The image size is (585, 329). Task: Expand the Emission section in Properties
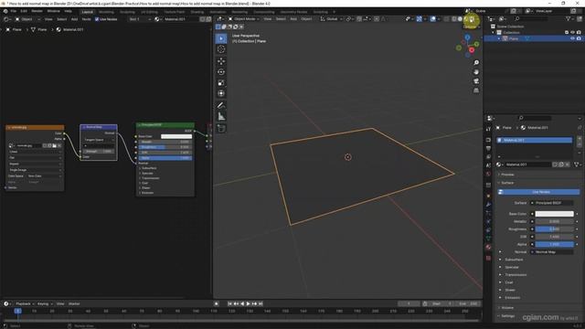512,298
